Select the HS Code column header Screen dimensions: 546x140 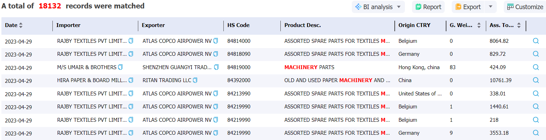coord(238,25)
